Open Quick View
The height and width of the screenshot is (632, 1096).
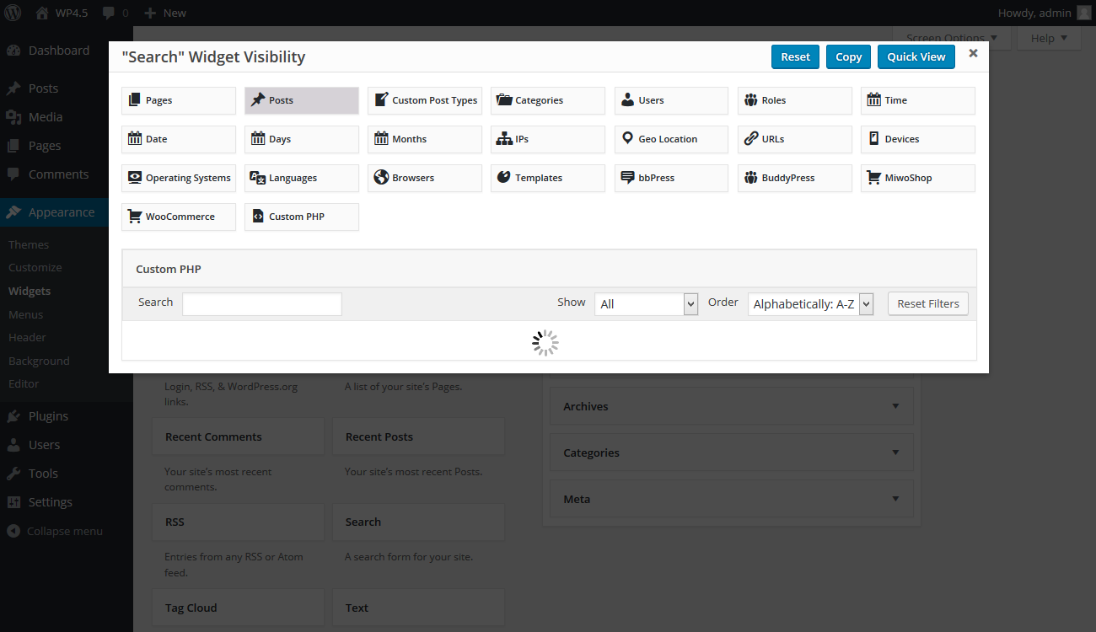(x=916, y=56)
